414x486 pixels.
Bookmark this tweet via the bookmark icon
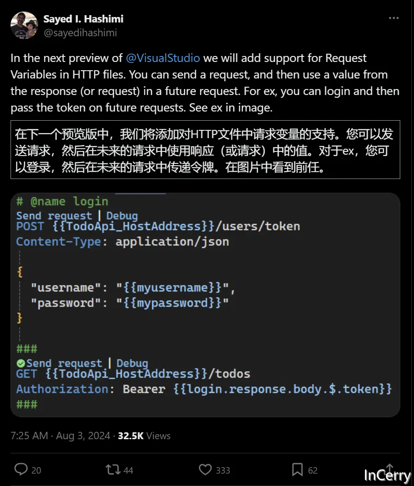pos(298,469)
